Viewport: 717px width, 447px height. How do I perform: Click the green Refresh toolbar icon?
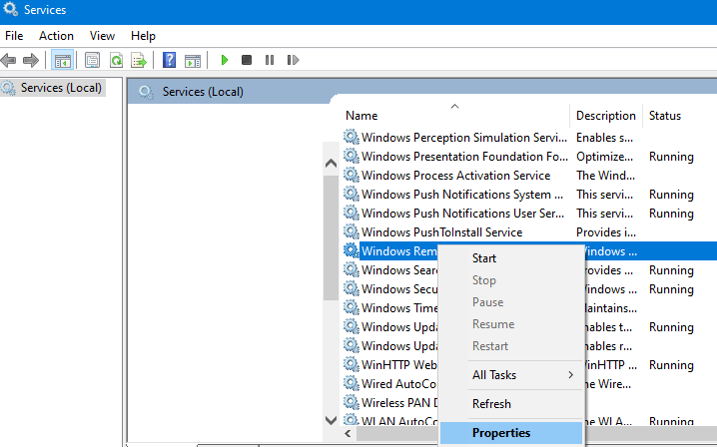116,60
